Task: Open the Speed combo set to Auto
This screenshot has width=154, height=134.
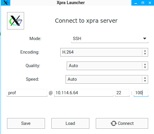Action: click(107, 80)
